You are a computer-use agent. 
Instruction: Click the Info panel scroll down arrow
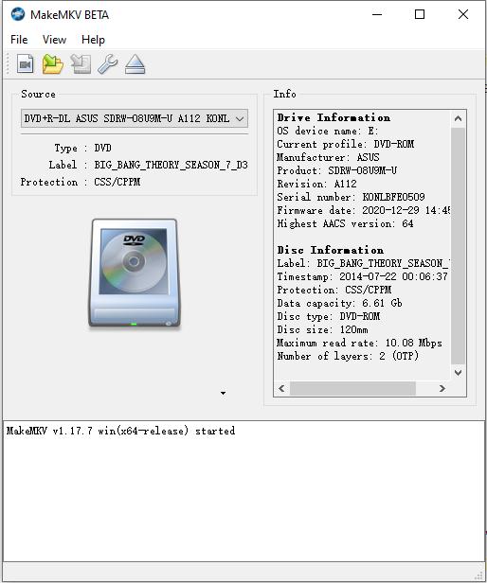[458, 373]
